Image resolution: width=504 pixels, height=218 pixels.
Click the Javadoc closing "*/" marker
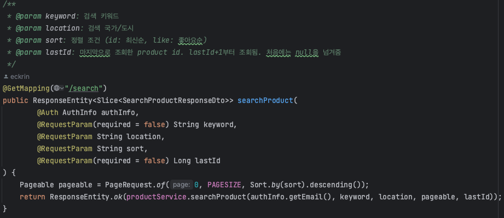(x=11, y=65)
